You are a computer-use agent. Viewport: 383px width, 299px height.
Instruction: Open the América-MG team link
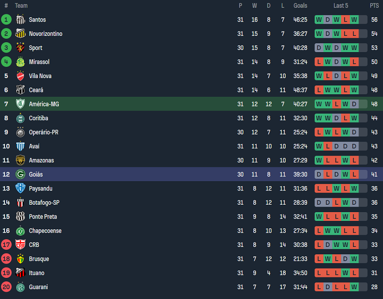coord(44,104)
